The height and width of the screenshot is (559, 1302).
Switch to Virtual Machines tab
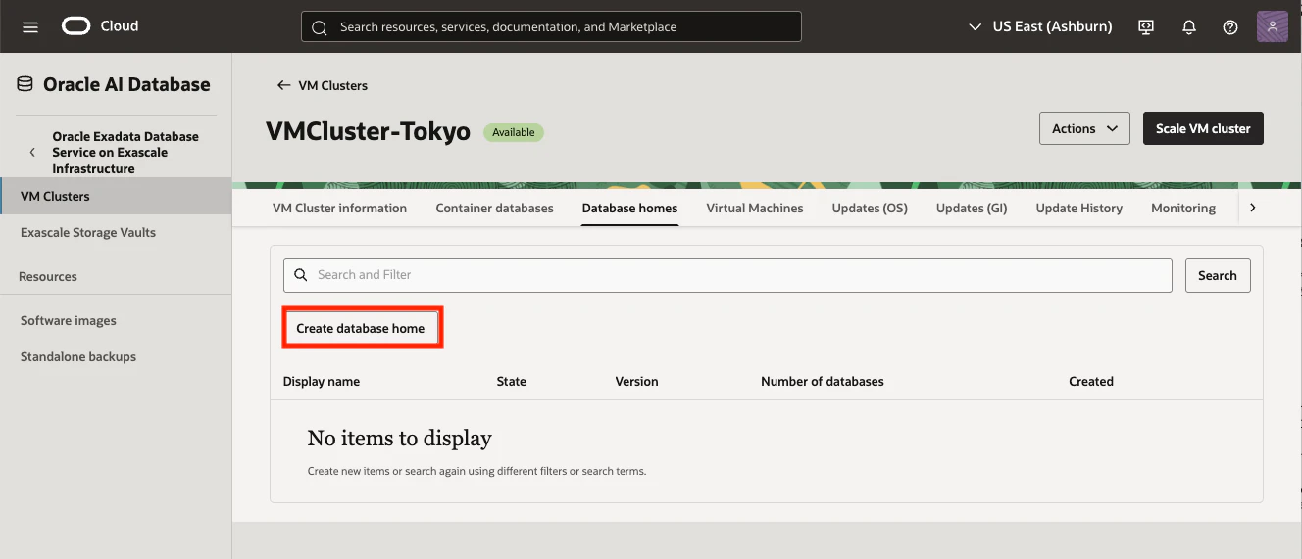pyautogui.click(x=755, y=208)
